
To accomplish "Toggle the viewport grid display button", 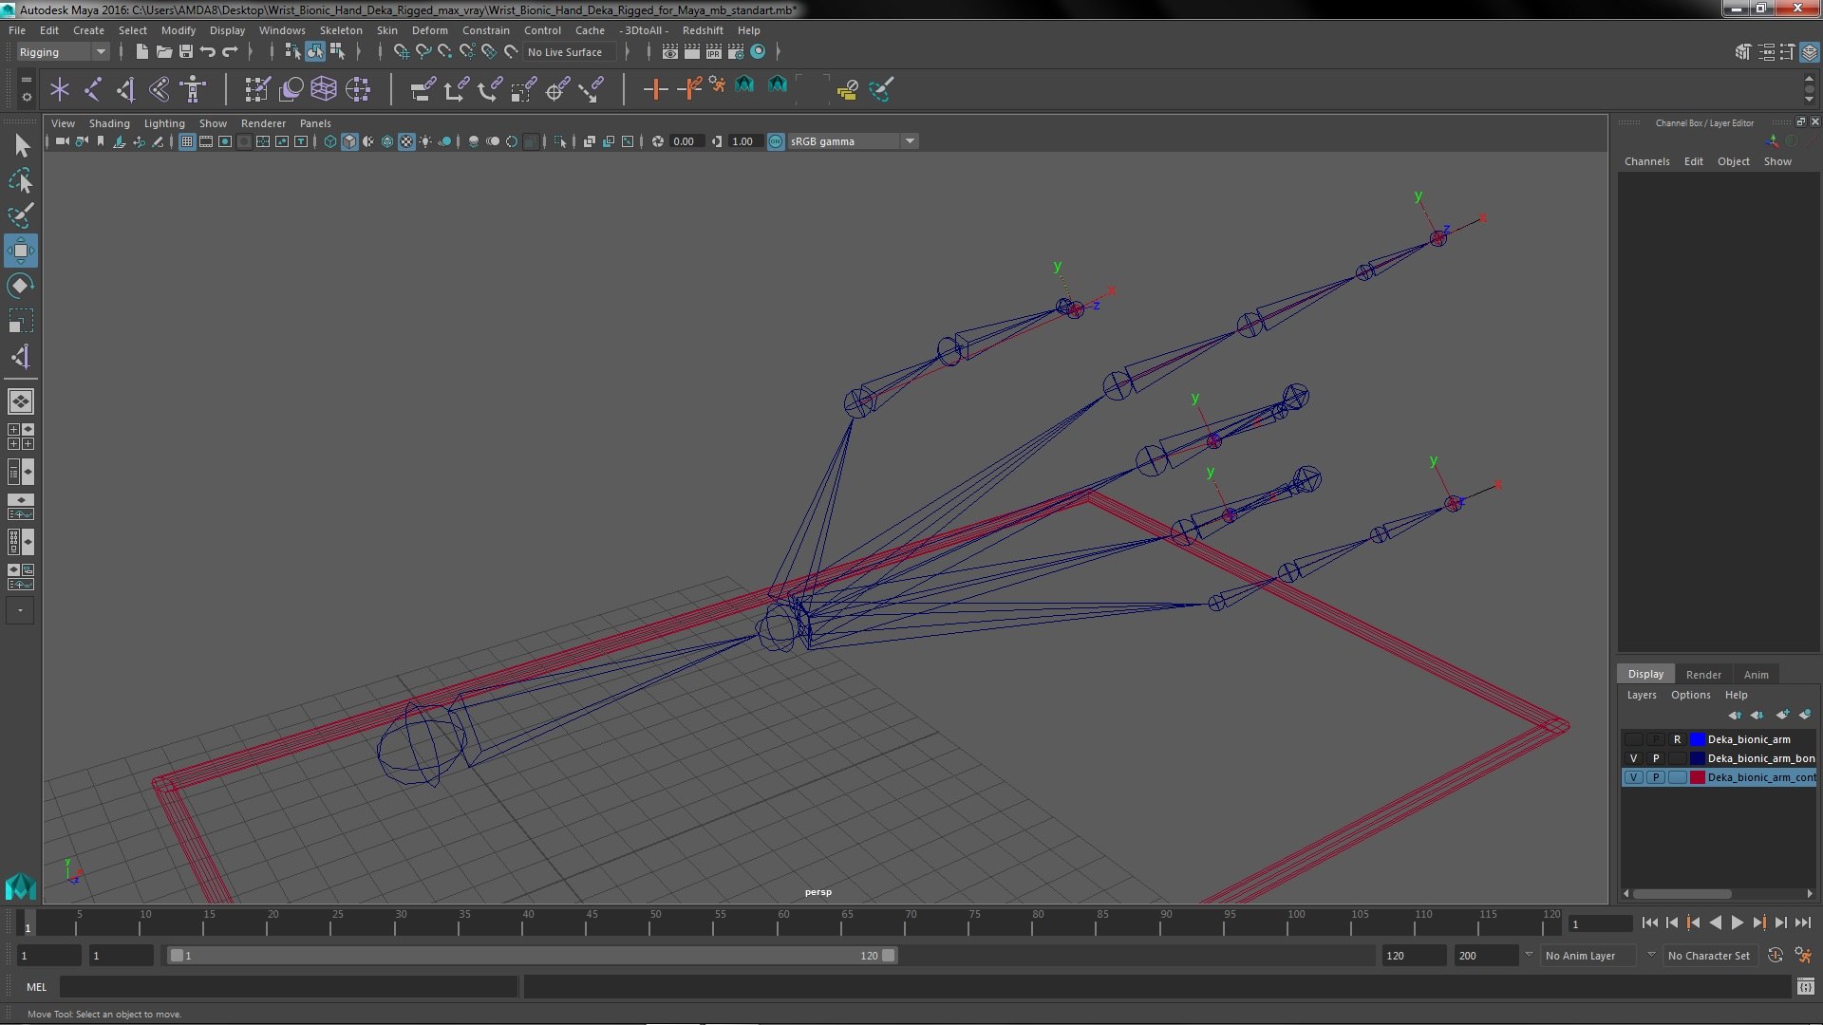I will (186, 141).
